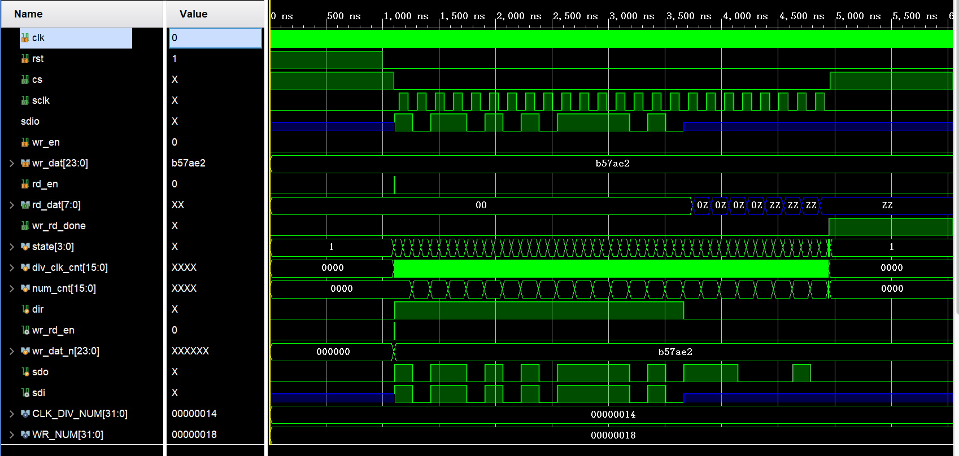Click the dir signal icon

click(x=25, y=309)
